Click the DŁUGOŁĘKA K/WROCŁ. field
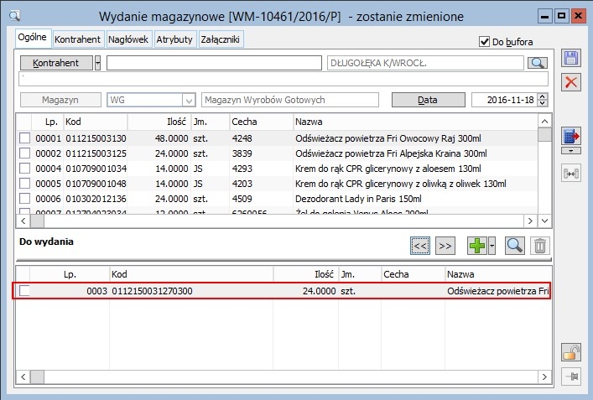Viewport: 593px width, 400px height. click(425, 63)
